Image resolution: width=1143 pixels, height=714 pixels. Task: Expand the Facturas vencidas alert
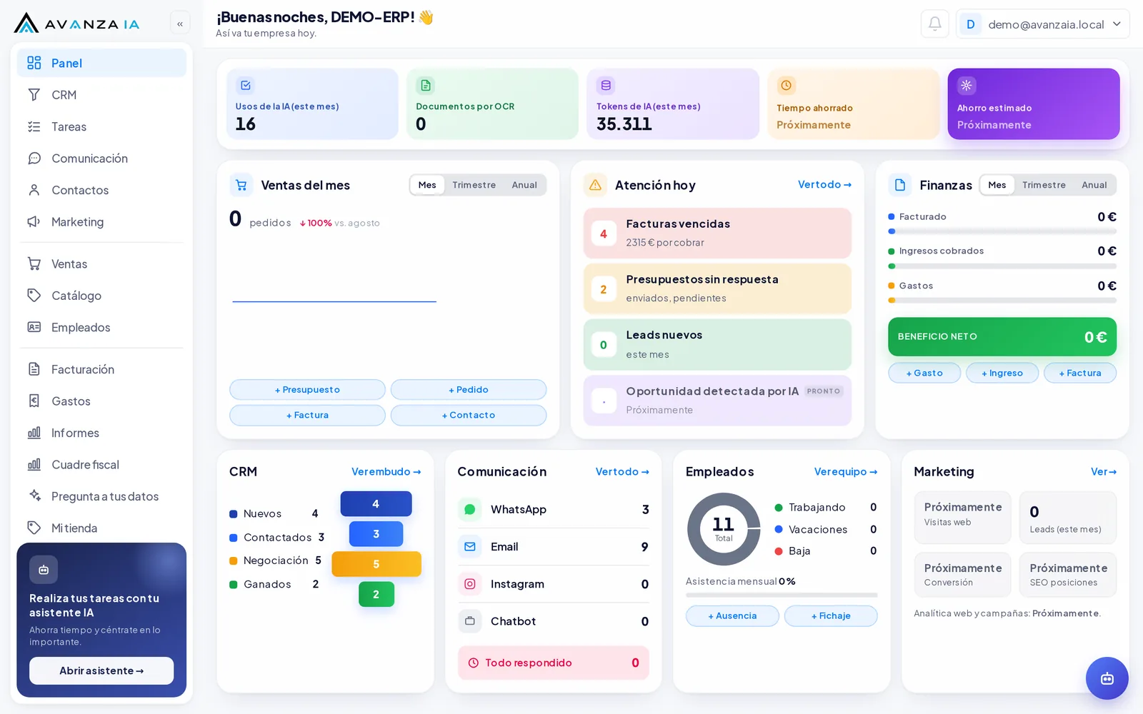click(717, 233)
